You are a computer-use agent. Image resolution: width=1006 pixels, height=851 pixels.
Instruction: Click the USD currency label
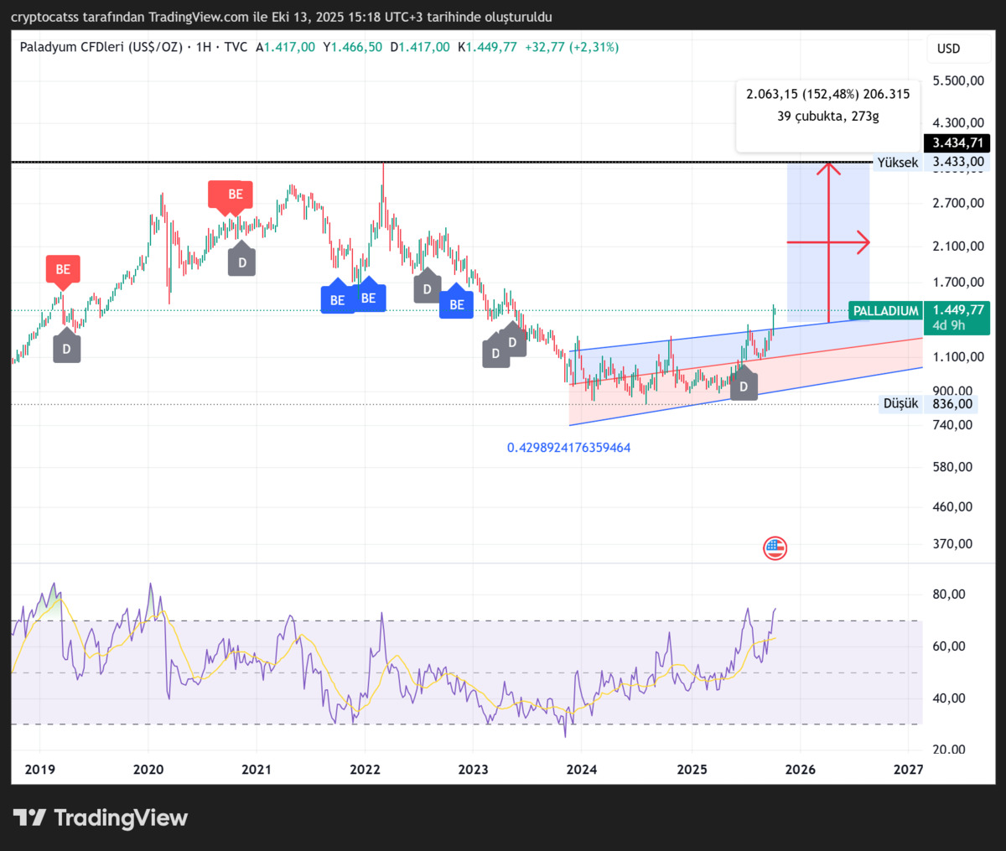click(948, 49)
